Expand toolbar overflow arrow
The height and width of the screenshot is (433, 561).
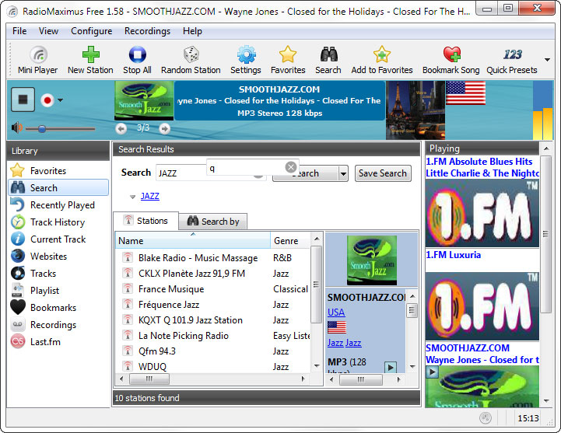point(548,60)
